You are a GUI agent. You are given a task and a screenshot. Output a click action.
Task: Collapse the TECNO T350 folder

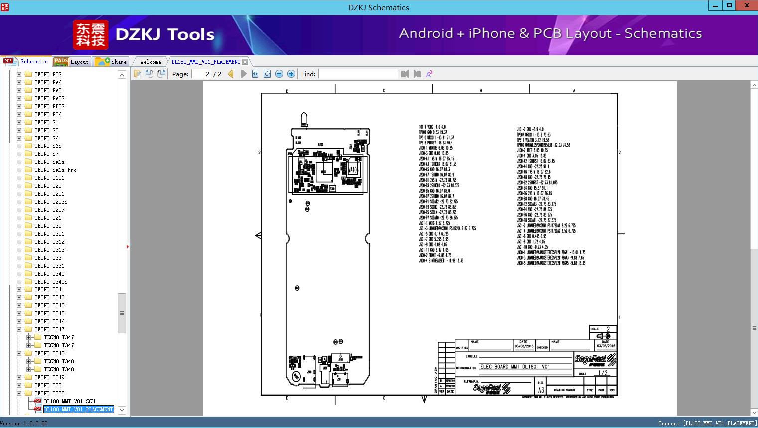19,393
